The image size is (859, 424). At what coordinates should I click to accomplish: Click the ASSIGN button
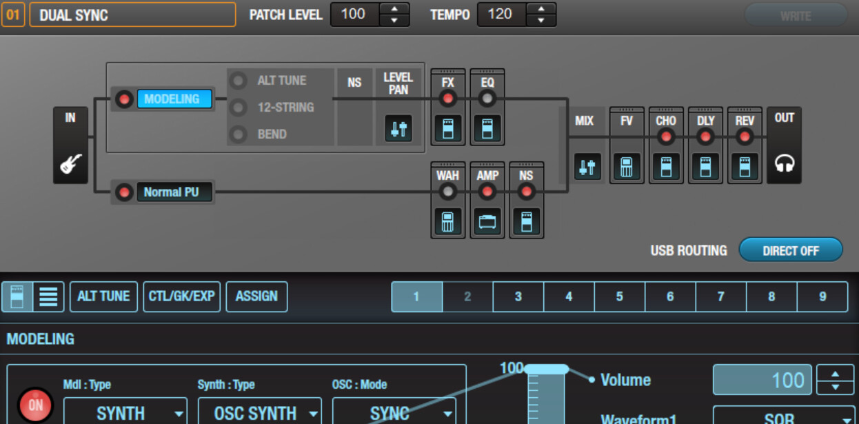point(256,296)
